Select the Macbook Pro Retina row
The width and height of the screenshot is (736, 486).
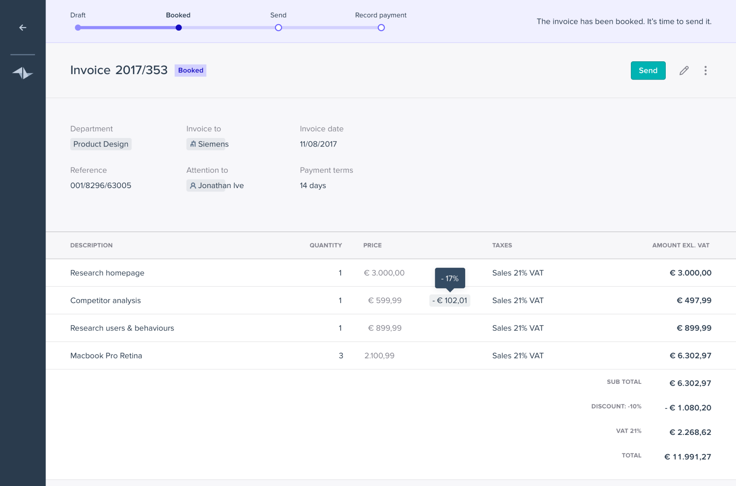(x=106, y=356)
